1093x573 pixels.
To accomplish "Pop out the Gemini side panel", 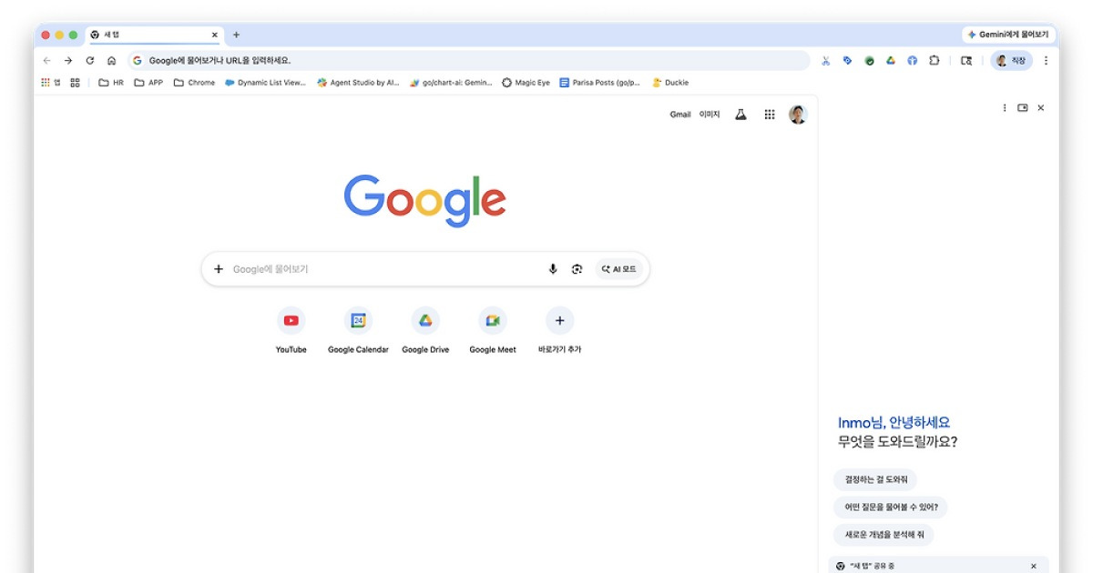I will tap(1023, 107).
